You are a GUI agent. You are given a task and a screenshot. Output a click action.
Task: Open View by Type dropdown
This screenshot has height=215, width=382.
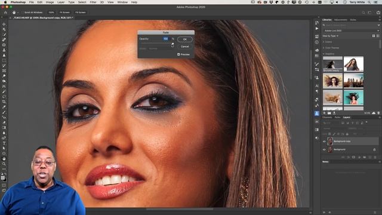[x=330, y=36]
